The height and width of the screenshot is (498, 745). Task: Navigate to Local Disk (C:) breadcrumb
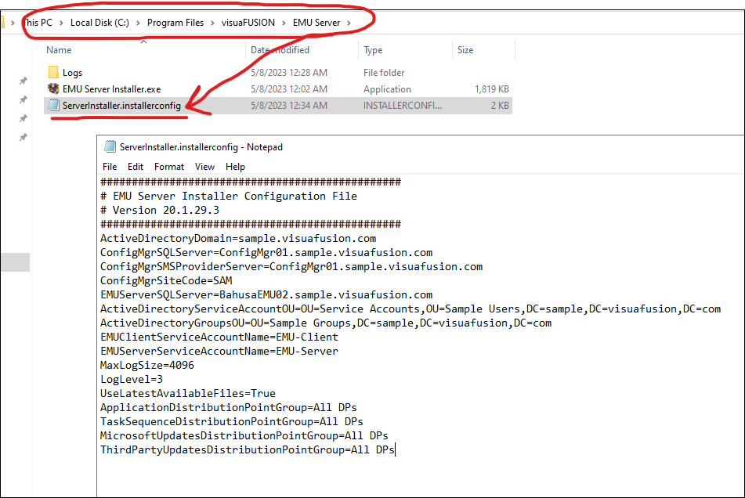pyautogui.click(x=99, y=23)
